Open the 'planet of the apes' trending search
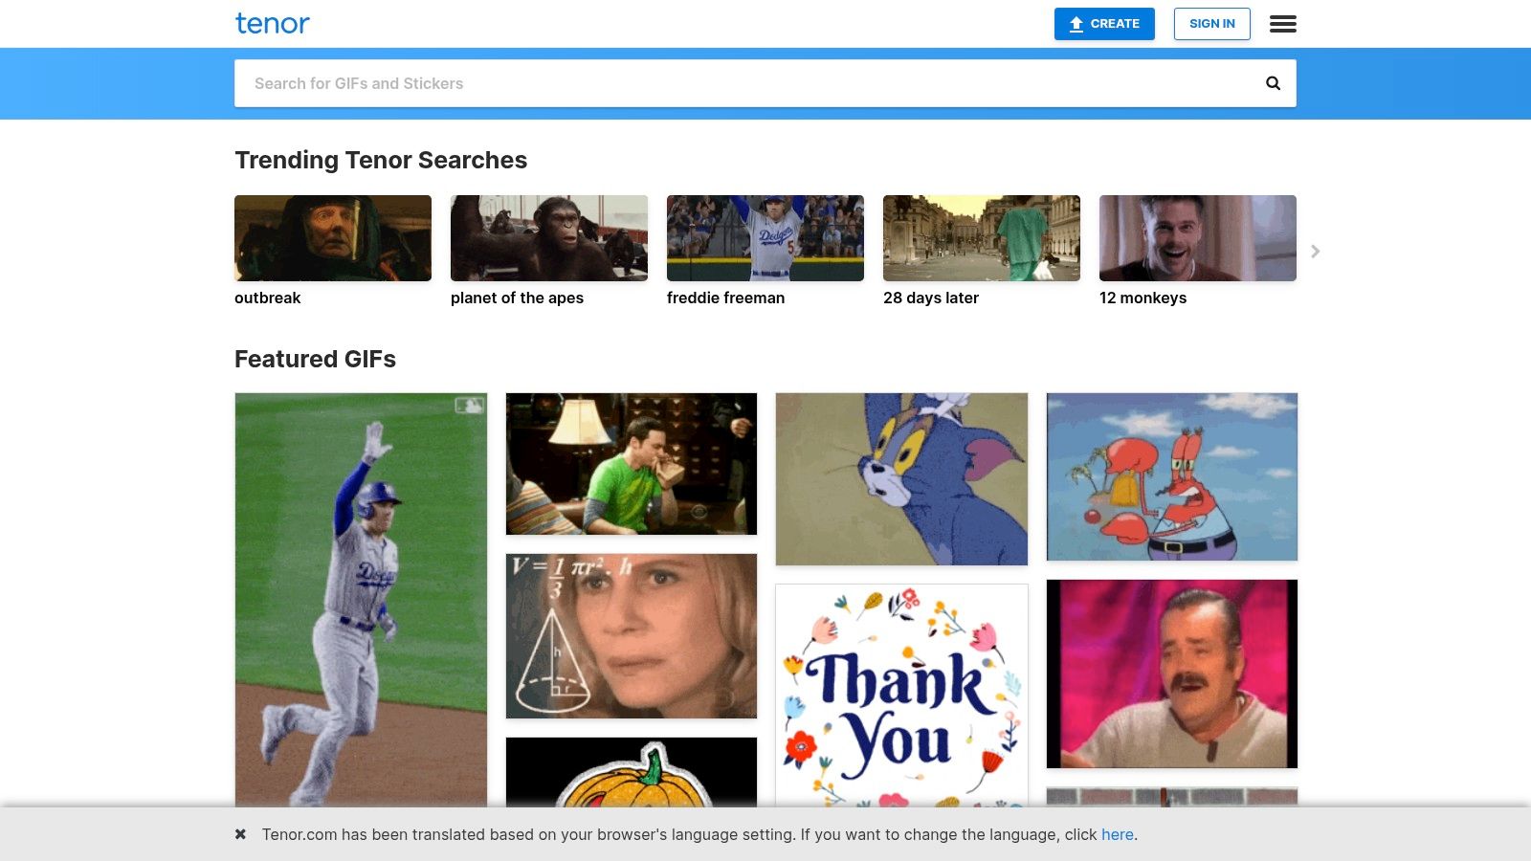 (x=548, y=237)
